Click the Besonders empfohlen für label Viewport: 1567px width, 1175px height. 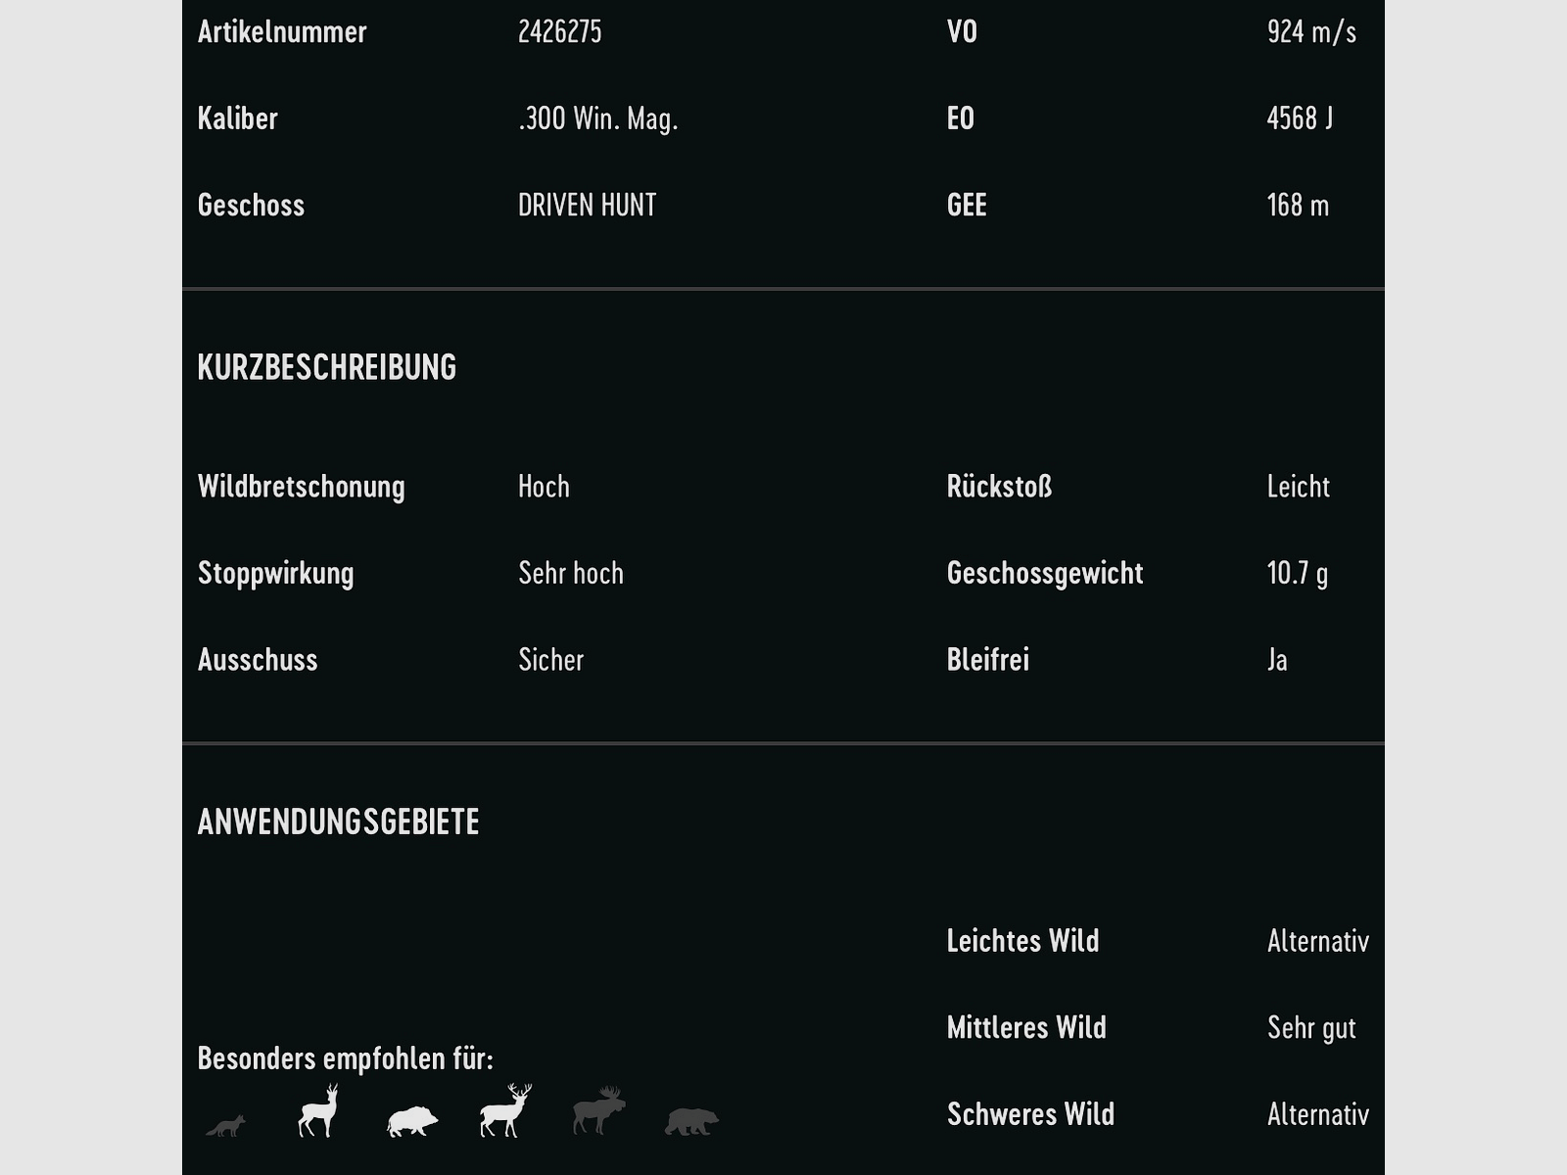346,1058
